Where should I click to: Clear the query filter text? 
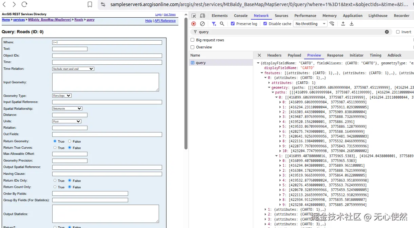coord(387,32)
